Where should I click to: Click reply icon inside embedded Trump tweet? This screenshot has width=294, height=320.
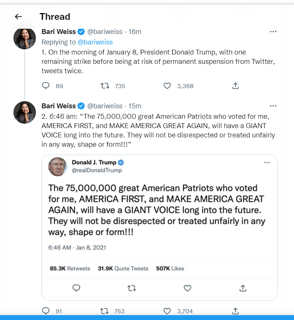[x=76, y=288]
